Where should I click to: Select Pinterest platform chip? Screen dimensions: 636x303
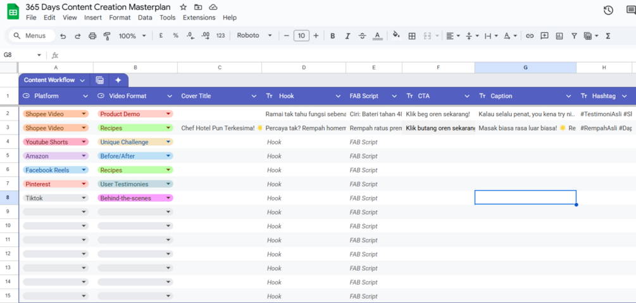[56, 184]
